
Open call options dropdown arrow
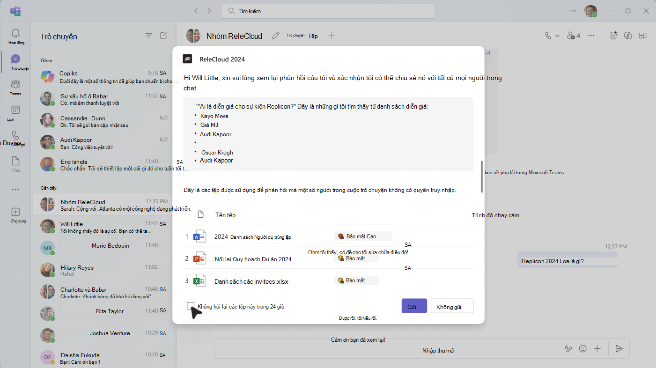[x=557, y=36]
